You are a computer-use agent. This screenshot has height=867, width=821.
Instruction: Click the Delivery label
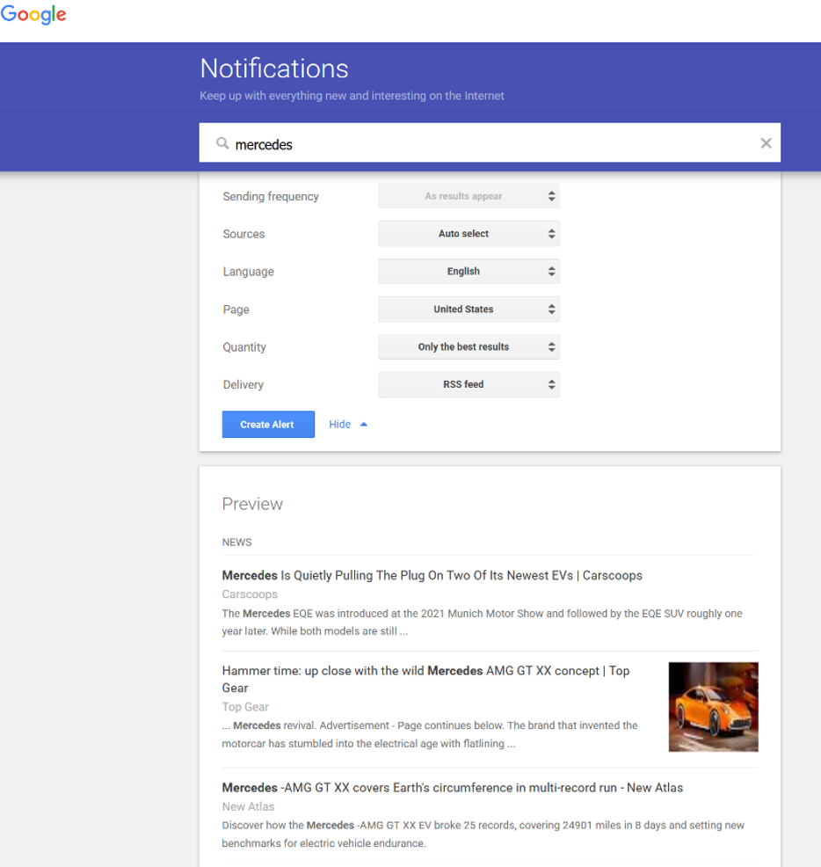[x=243, y=385]
